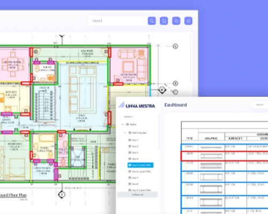This screenshot has height=214, width=268.
Task: Select Row 4 in the sidebar tree
Action: pyautogui.click(x=133, y=159)
